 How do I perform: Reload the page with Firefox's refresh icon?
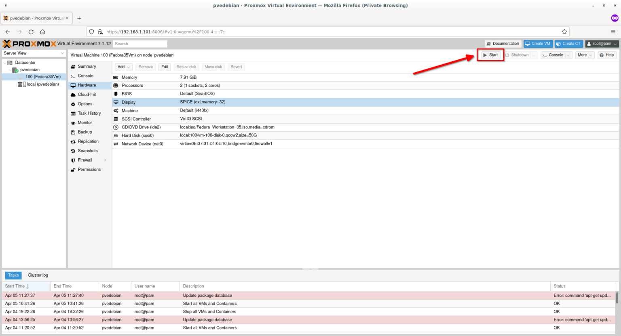[31, 31]
